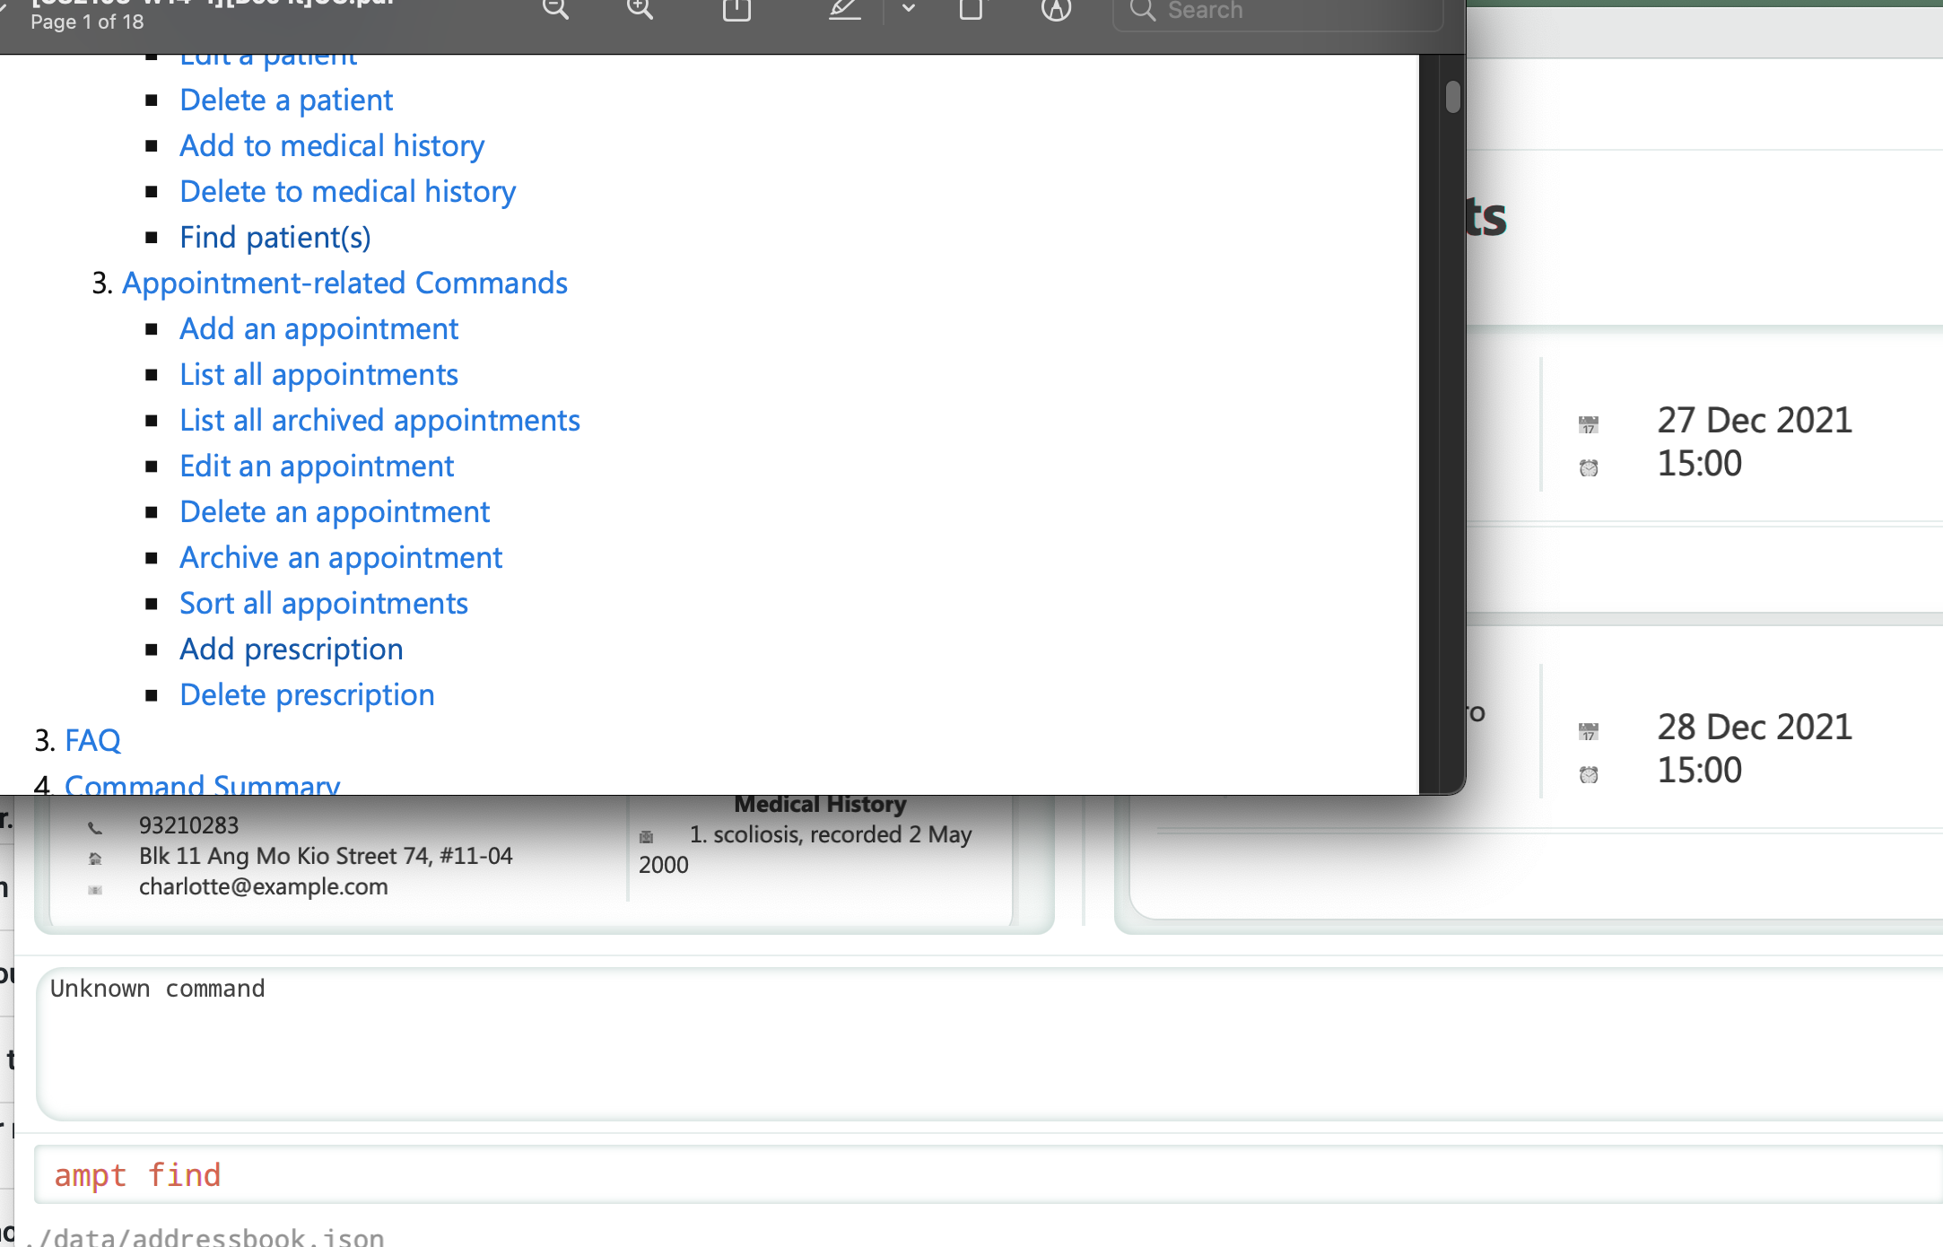The height and width of the screenshot is (1247, 1943).
Task: Click the Find patient(s) link
Action: (x=274, y=235)
